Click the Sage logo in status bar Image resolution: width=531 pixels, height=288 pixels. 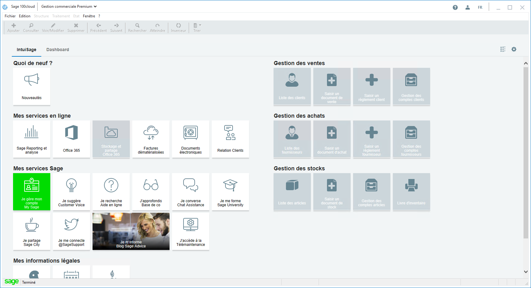11,281
